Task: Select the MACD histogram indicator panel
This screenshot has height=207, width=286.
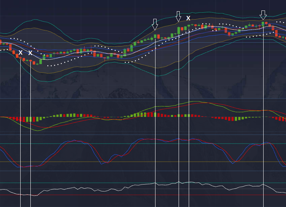Action: [x=143, y=117]
